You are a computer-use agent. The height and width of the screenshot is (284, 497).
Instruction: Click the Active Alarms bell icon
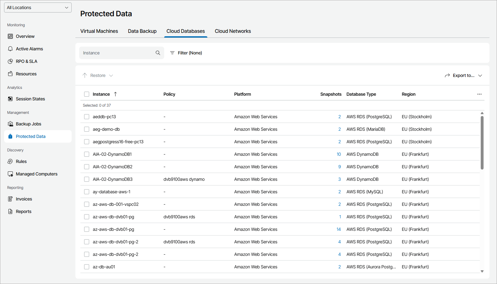(10, 49)
